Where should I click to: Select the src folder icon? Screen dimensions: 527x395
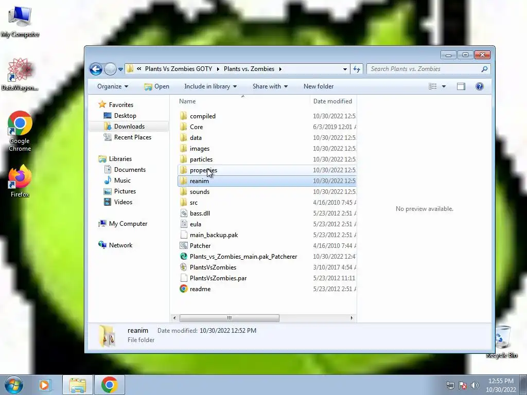pos(184,202)
